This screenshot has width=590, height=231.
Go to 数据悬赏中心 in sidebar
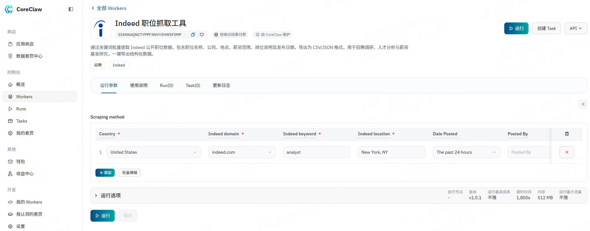click(29, 56)
